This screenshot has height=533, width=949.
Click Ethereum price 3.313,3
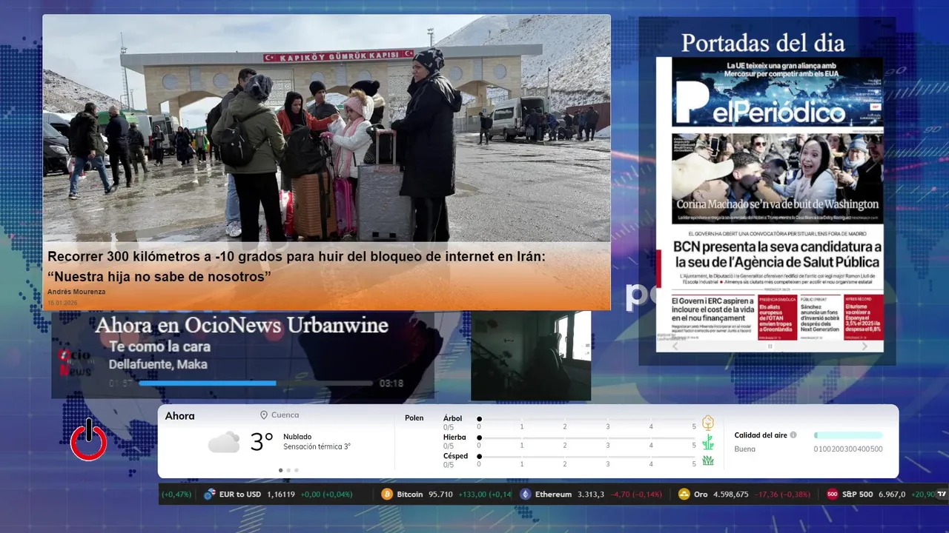pyautogui.click(x=591, y=494)
